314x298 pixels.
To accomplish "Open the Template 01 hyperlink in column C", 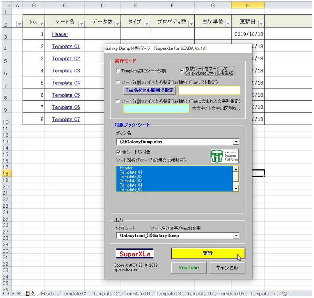I will click(x=66, y=47).
